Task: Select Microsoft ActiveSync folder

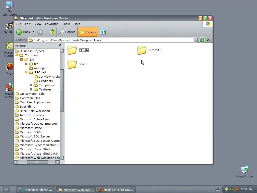Action: click(x=32, y=119)
